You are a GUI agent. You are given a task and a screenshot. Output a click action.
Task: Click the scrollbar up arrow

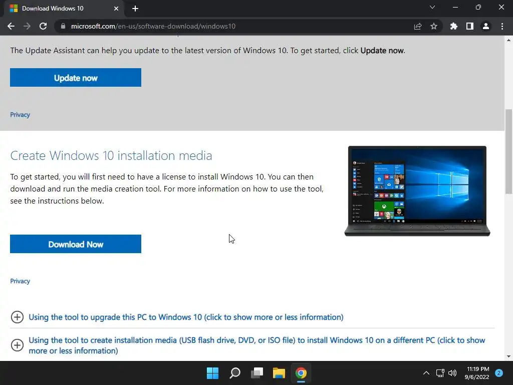click(x=508, y=40)
